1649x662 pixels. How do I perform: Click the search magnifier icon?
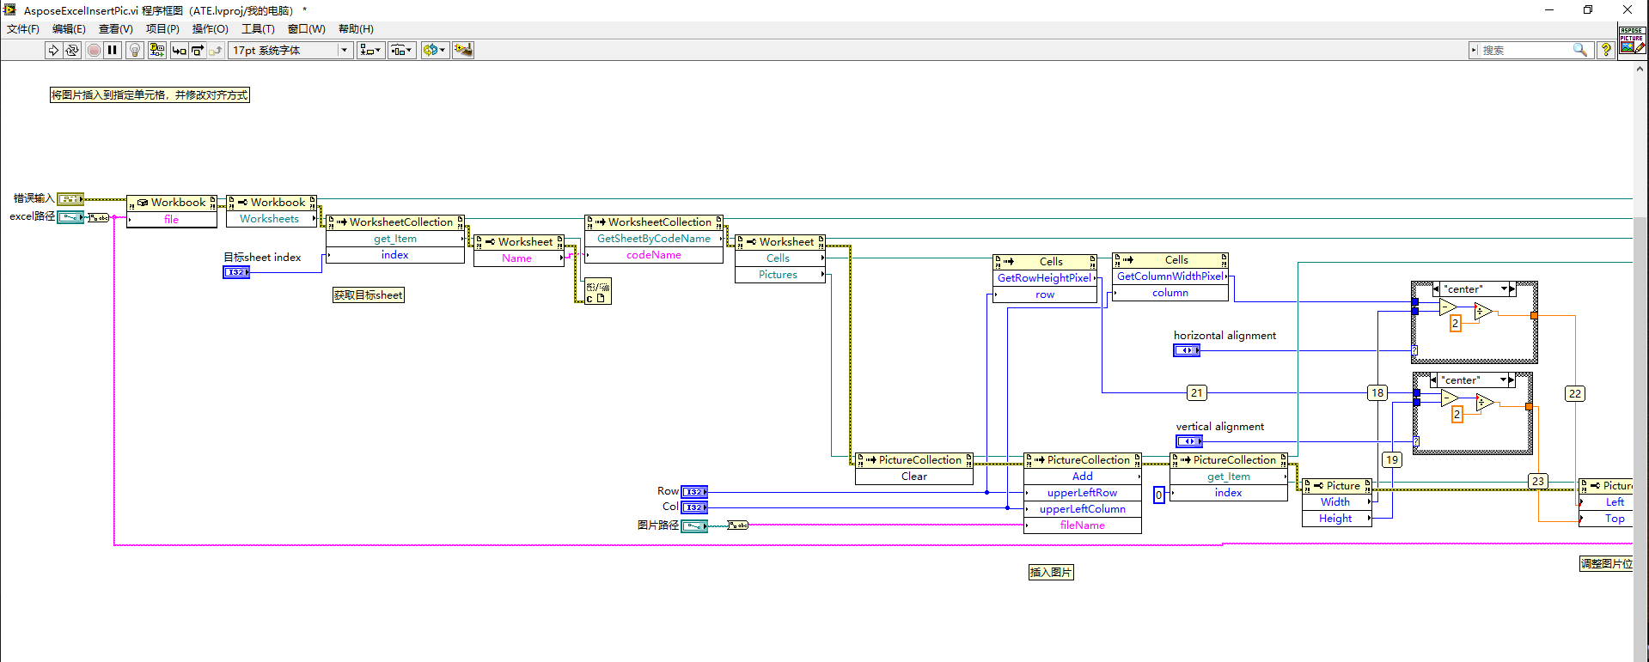coord(1579,50)
